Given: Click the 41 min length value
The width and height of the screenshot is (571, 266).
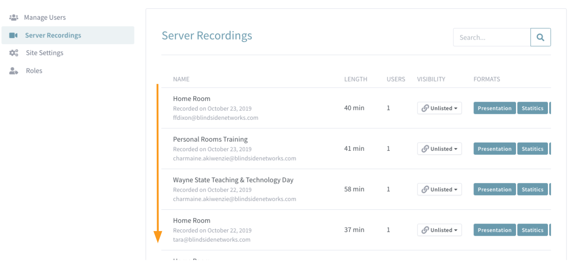Looking at the screenshot, I should pyautogui.click(x=354, y=148).
